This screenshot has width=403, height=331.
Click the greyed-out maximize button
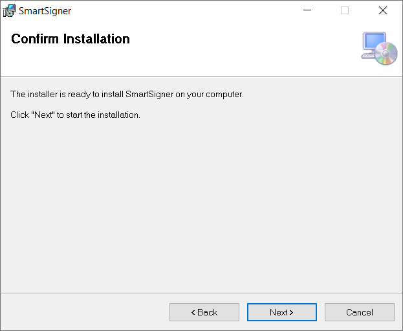coord(345,10)
